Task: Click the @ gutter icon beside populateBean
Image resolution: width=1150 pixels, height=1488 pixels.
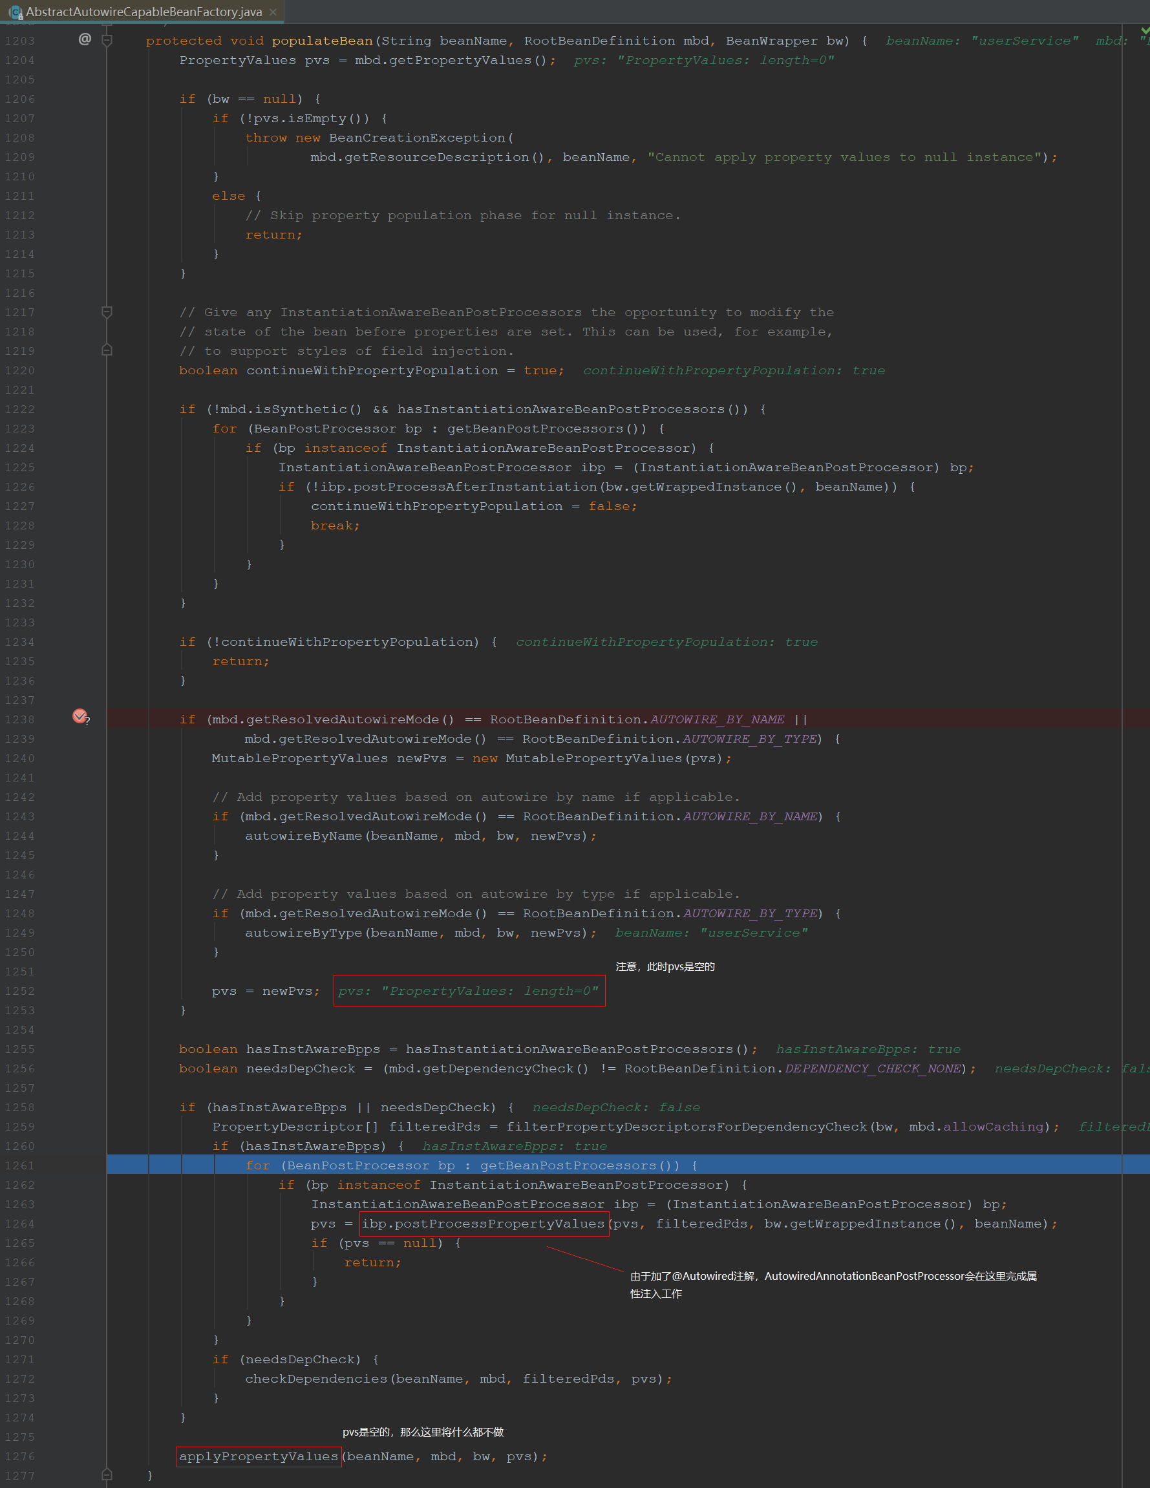Action: coord(85,39)
